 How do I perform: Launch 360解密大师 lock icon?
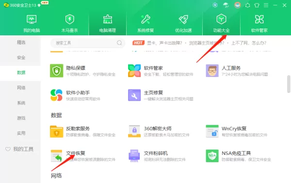click(134, 131)
